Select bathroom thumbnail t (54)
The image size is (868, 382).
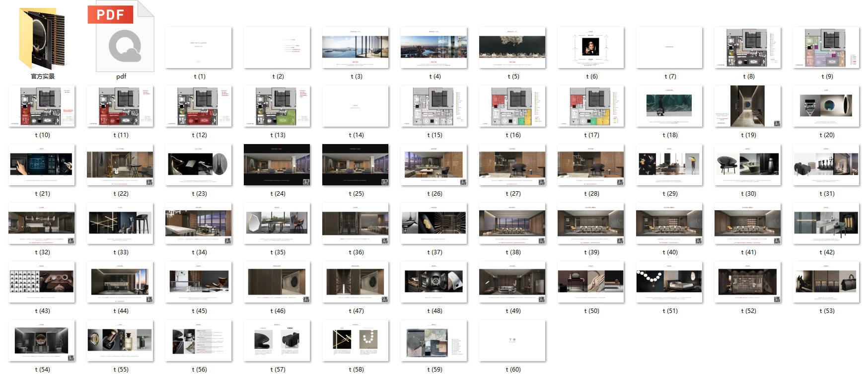click(42, 341)
